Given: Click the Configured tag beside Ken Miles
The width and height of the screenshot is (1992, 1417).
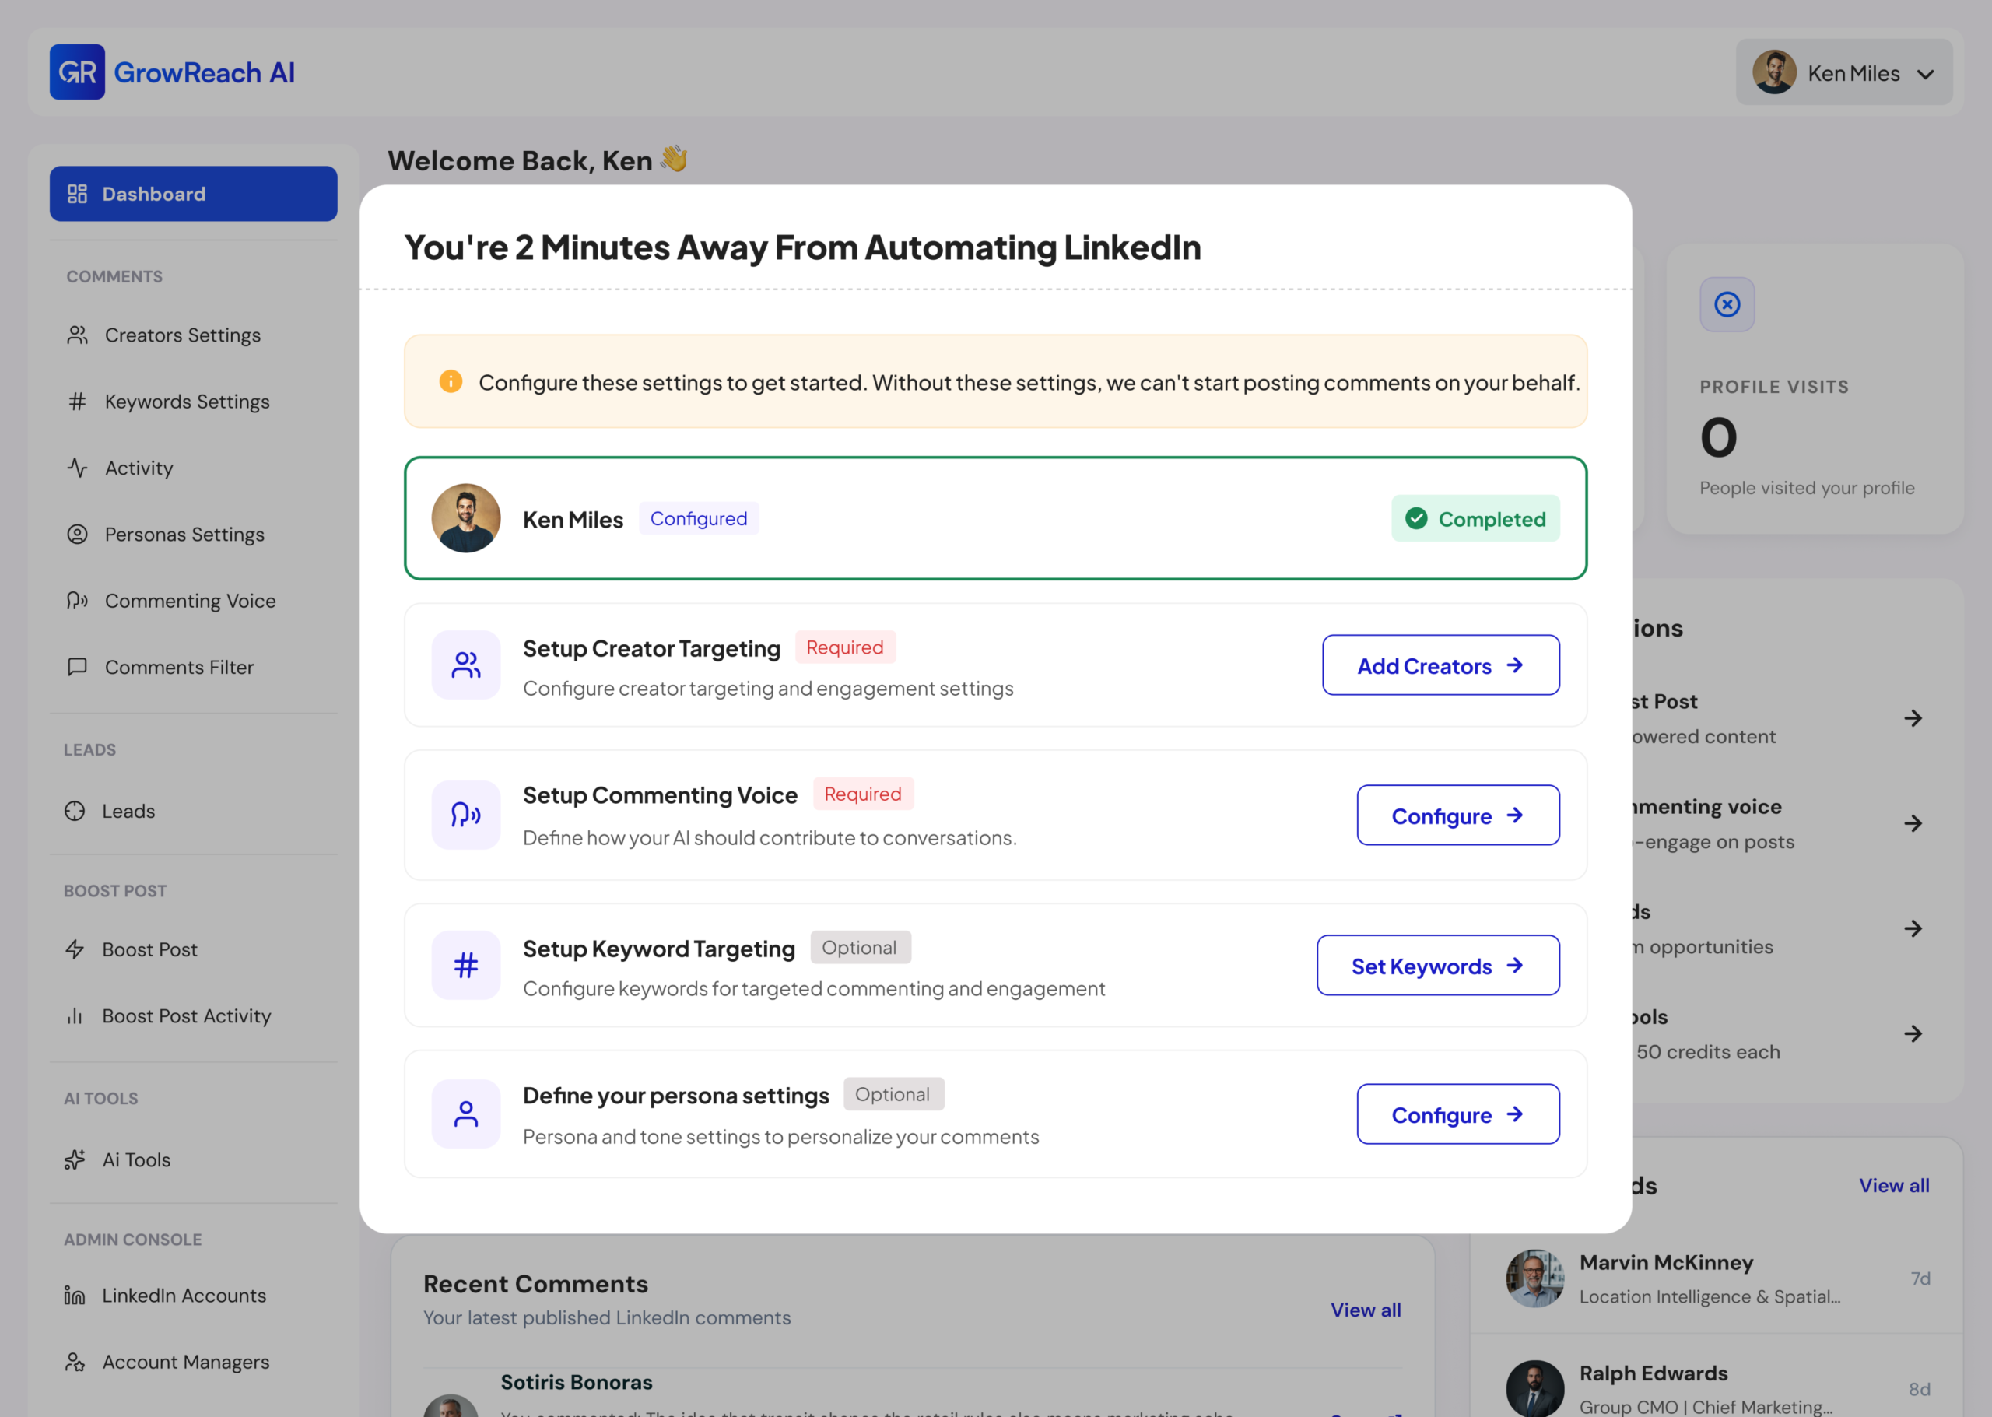Looking at the screenshot, I should click(699, 518).
